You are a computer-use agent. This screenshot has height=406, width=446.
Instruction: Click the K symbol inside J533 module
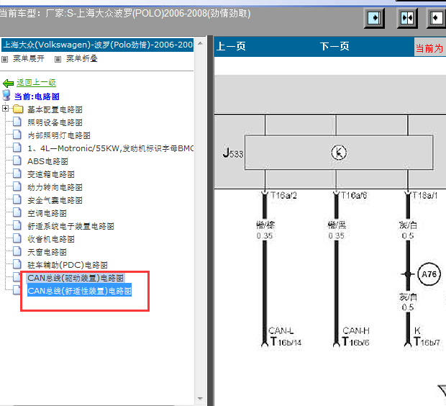(339, 153)
